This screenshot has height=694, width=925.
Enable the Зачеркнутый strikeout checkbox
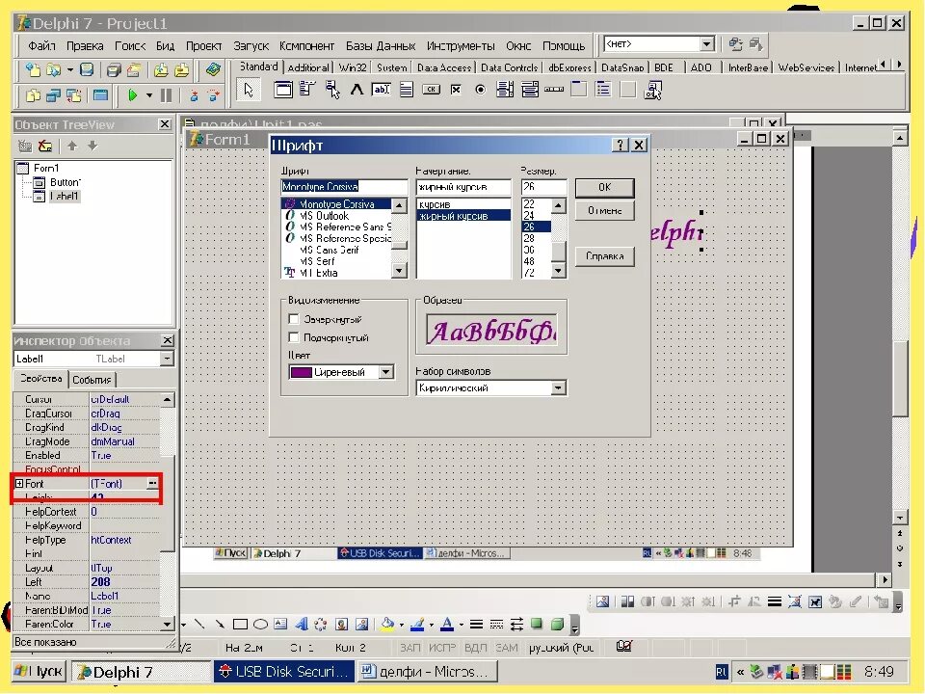[294, 319]
